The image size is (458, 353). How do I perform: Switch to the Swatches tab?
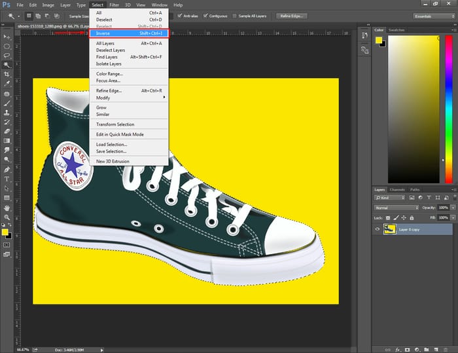click(396, 30)
